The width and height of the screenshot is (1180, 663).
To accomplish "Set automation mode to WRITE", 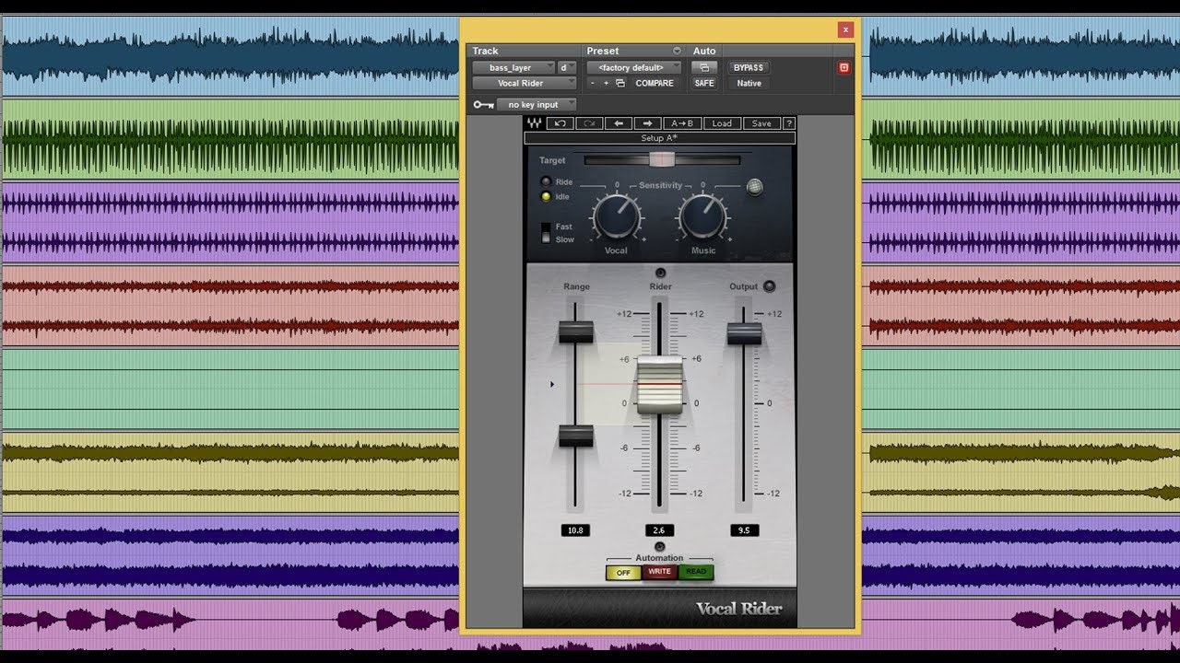I will (x=659, y=573).
